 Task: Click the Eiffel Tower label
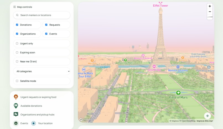(x=160, y=6)
